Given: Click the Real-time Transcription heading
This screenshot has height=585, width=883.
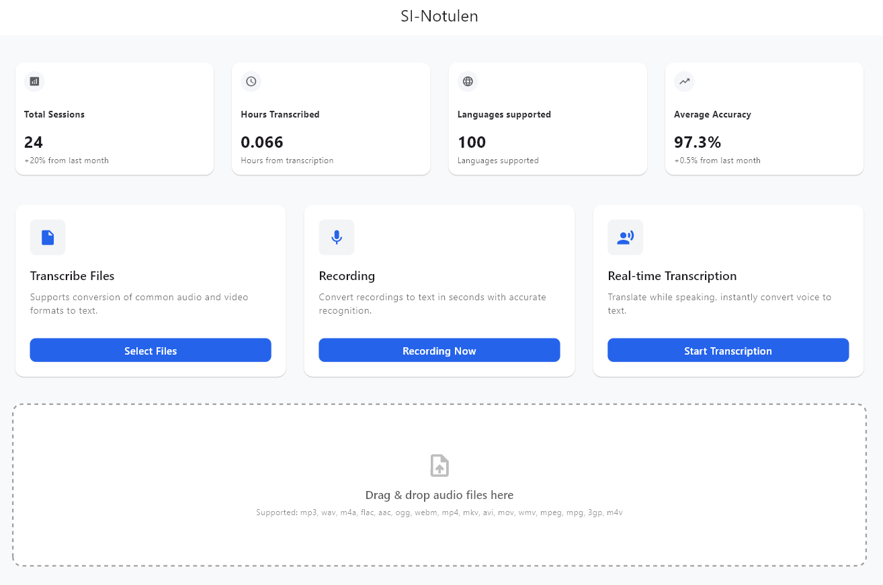Looking at the screenshot, I should pos(672,276).
